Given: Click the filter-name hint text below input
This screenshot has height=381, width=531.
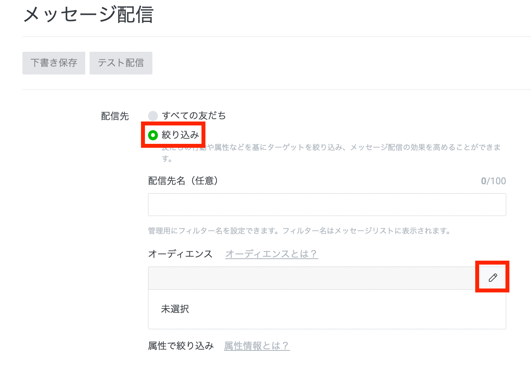Looking at the screenshot, I should 299,231.
